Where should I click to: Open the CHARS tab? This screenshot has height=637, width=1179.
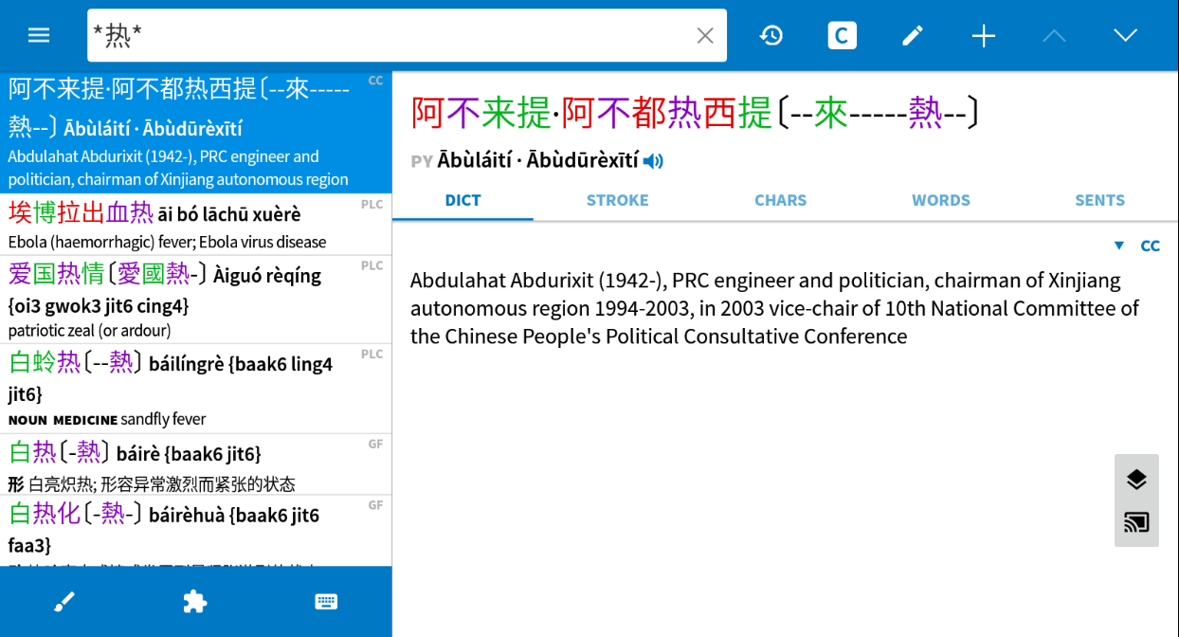click(780, 200)
